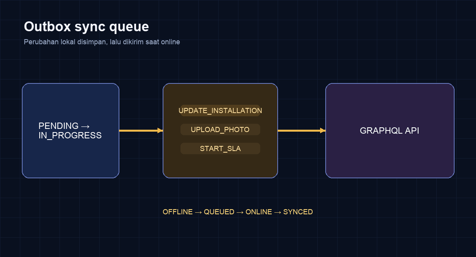
Task: Click the orange arrow from status box to queue
Action: pyautogui.click(x=141, y=130)
